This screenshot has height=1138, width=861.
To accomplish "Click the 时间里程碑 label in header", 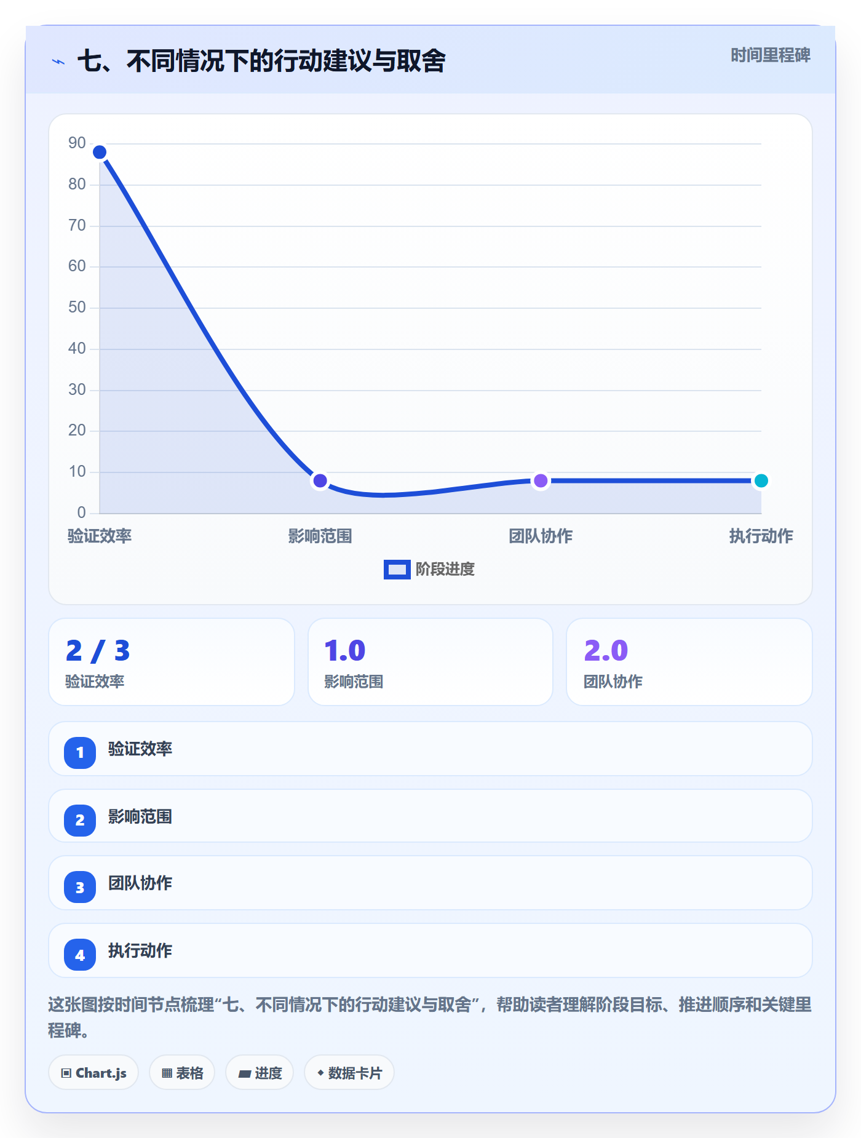I will (770, 55).
